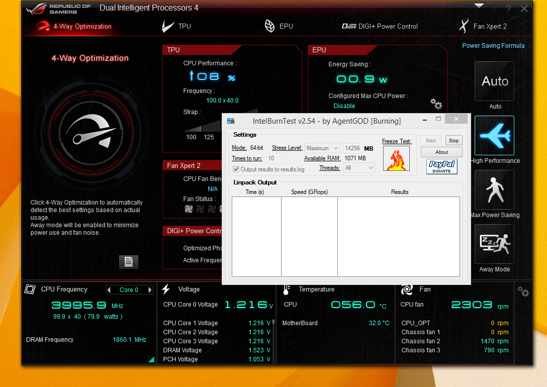
Task: Switch to the TPU tab
Action: [176, 27]
